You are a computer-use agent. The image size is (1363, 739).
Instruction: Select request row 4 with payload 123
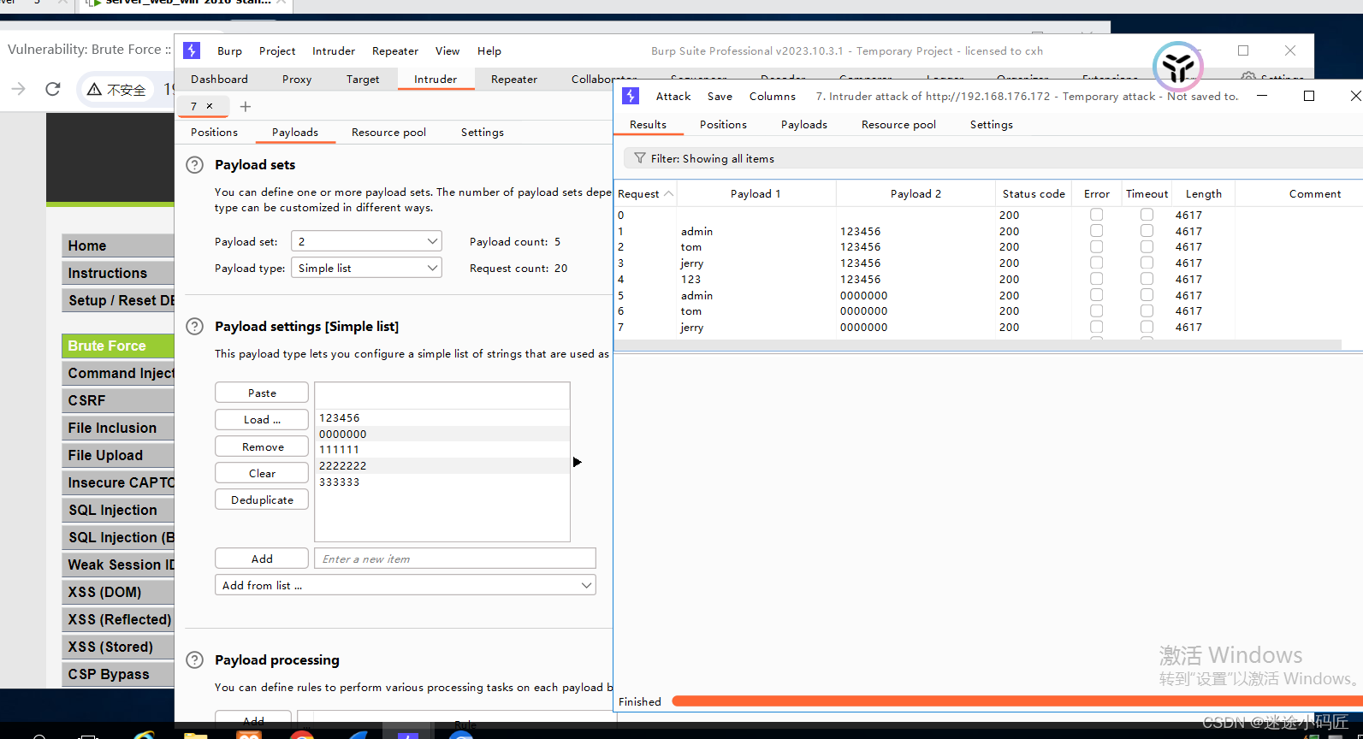point(988,279)
